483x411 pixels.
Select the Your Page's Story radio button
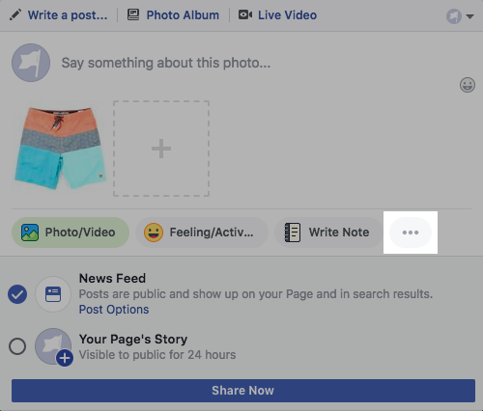click(17, 346)
